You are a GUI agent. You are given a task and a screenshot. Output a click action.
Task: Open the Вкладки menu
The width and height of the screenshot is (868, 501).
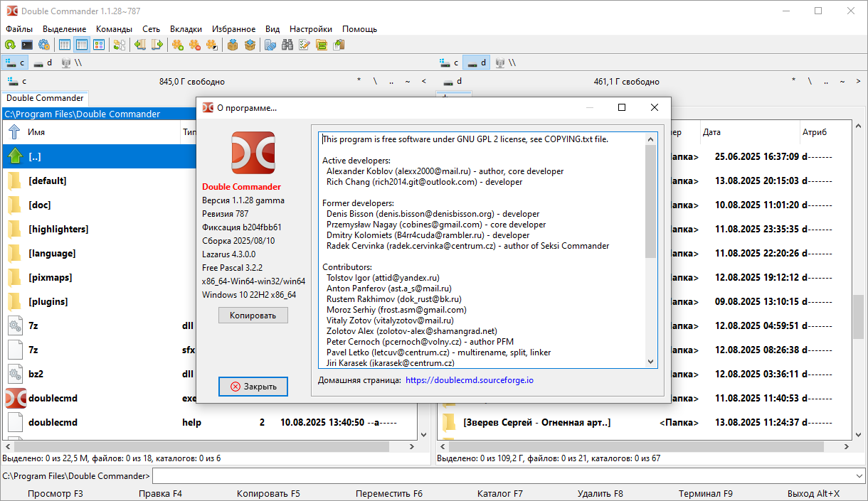click(x=186, y=29)
